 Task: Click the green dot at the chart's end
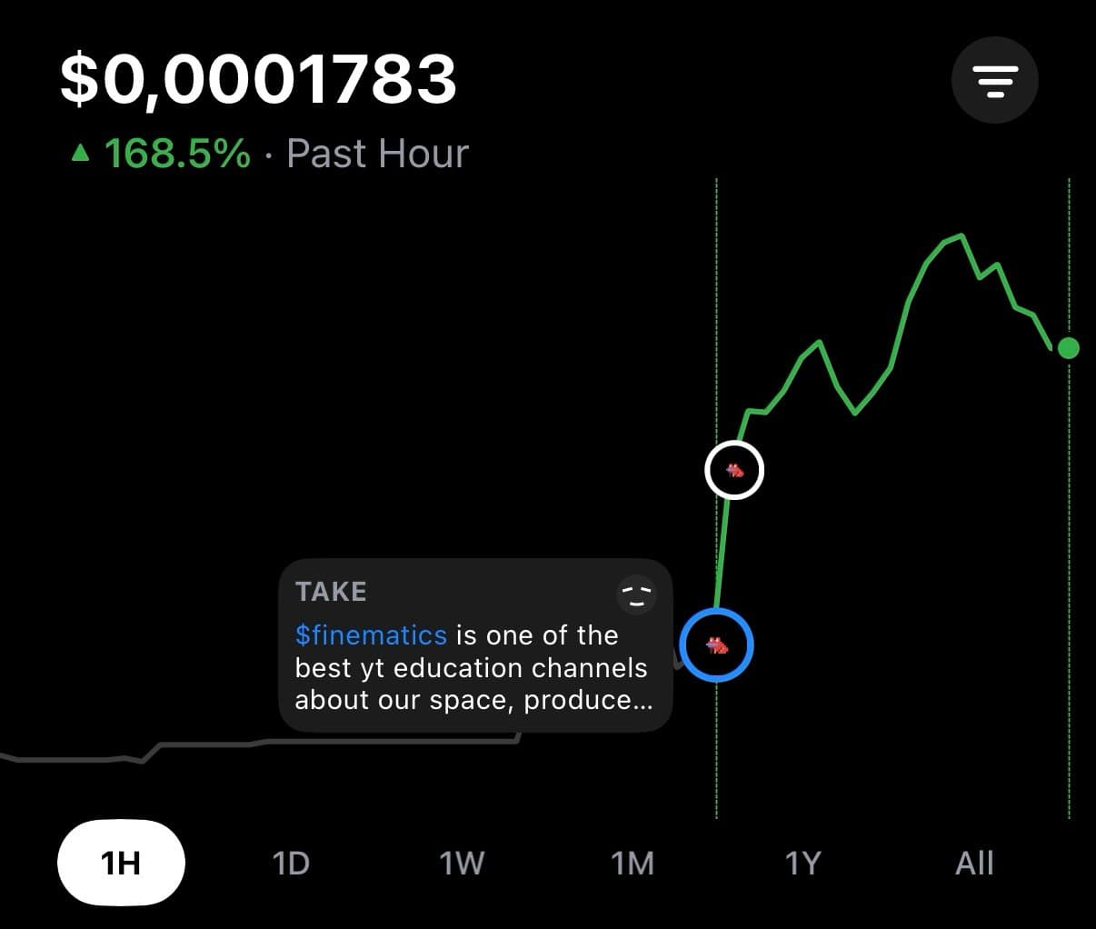coord(1069,347)
